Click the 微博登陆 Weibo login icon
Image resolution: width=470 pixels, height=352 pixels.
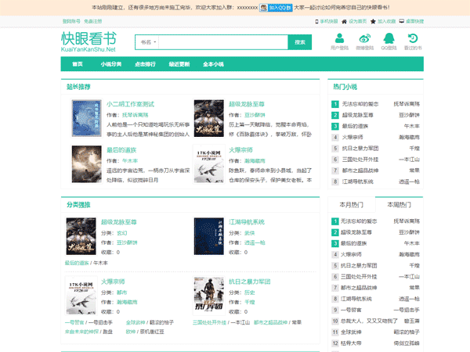364,39
